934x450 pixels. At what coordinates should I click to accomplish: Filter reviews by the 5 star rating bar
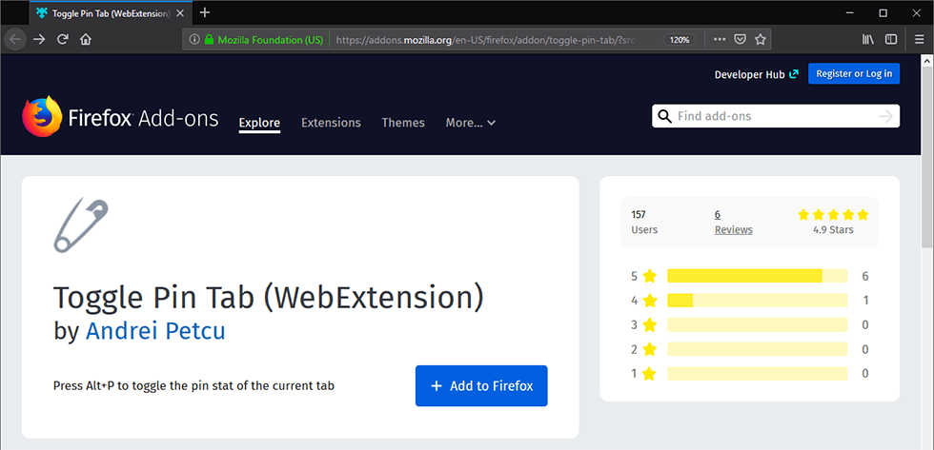(757, 276)
